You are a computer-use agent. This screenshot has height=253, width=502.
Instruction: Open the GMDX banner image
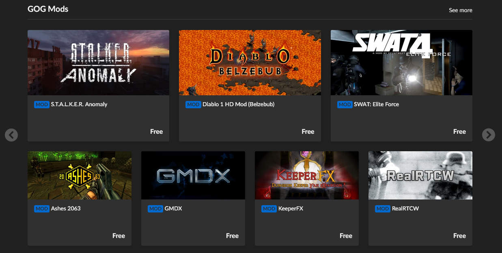pos(193,175)
